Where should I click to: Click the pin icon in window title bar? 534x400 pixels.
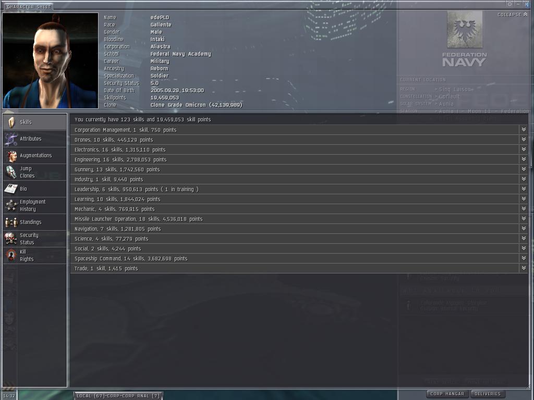click(509, 4)
